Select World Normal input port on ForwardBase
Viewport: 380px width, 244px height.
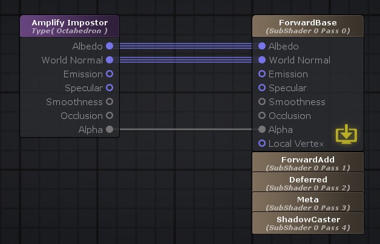click(x=262, y=60)
